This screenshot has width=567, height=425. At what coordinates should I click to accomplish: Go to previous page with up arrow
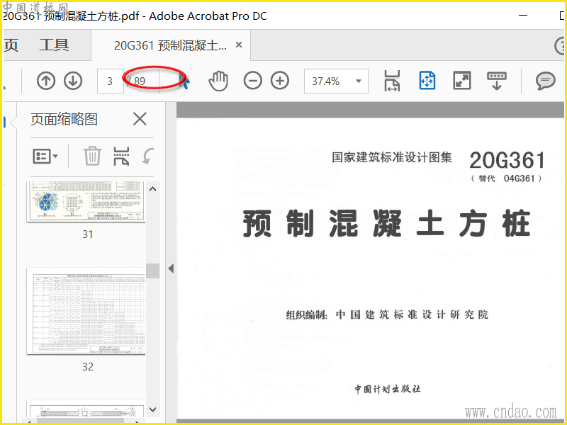(x=46, y=81)
